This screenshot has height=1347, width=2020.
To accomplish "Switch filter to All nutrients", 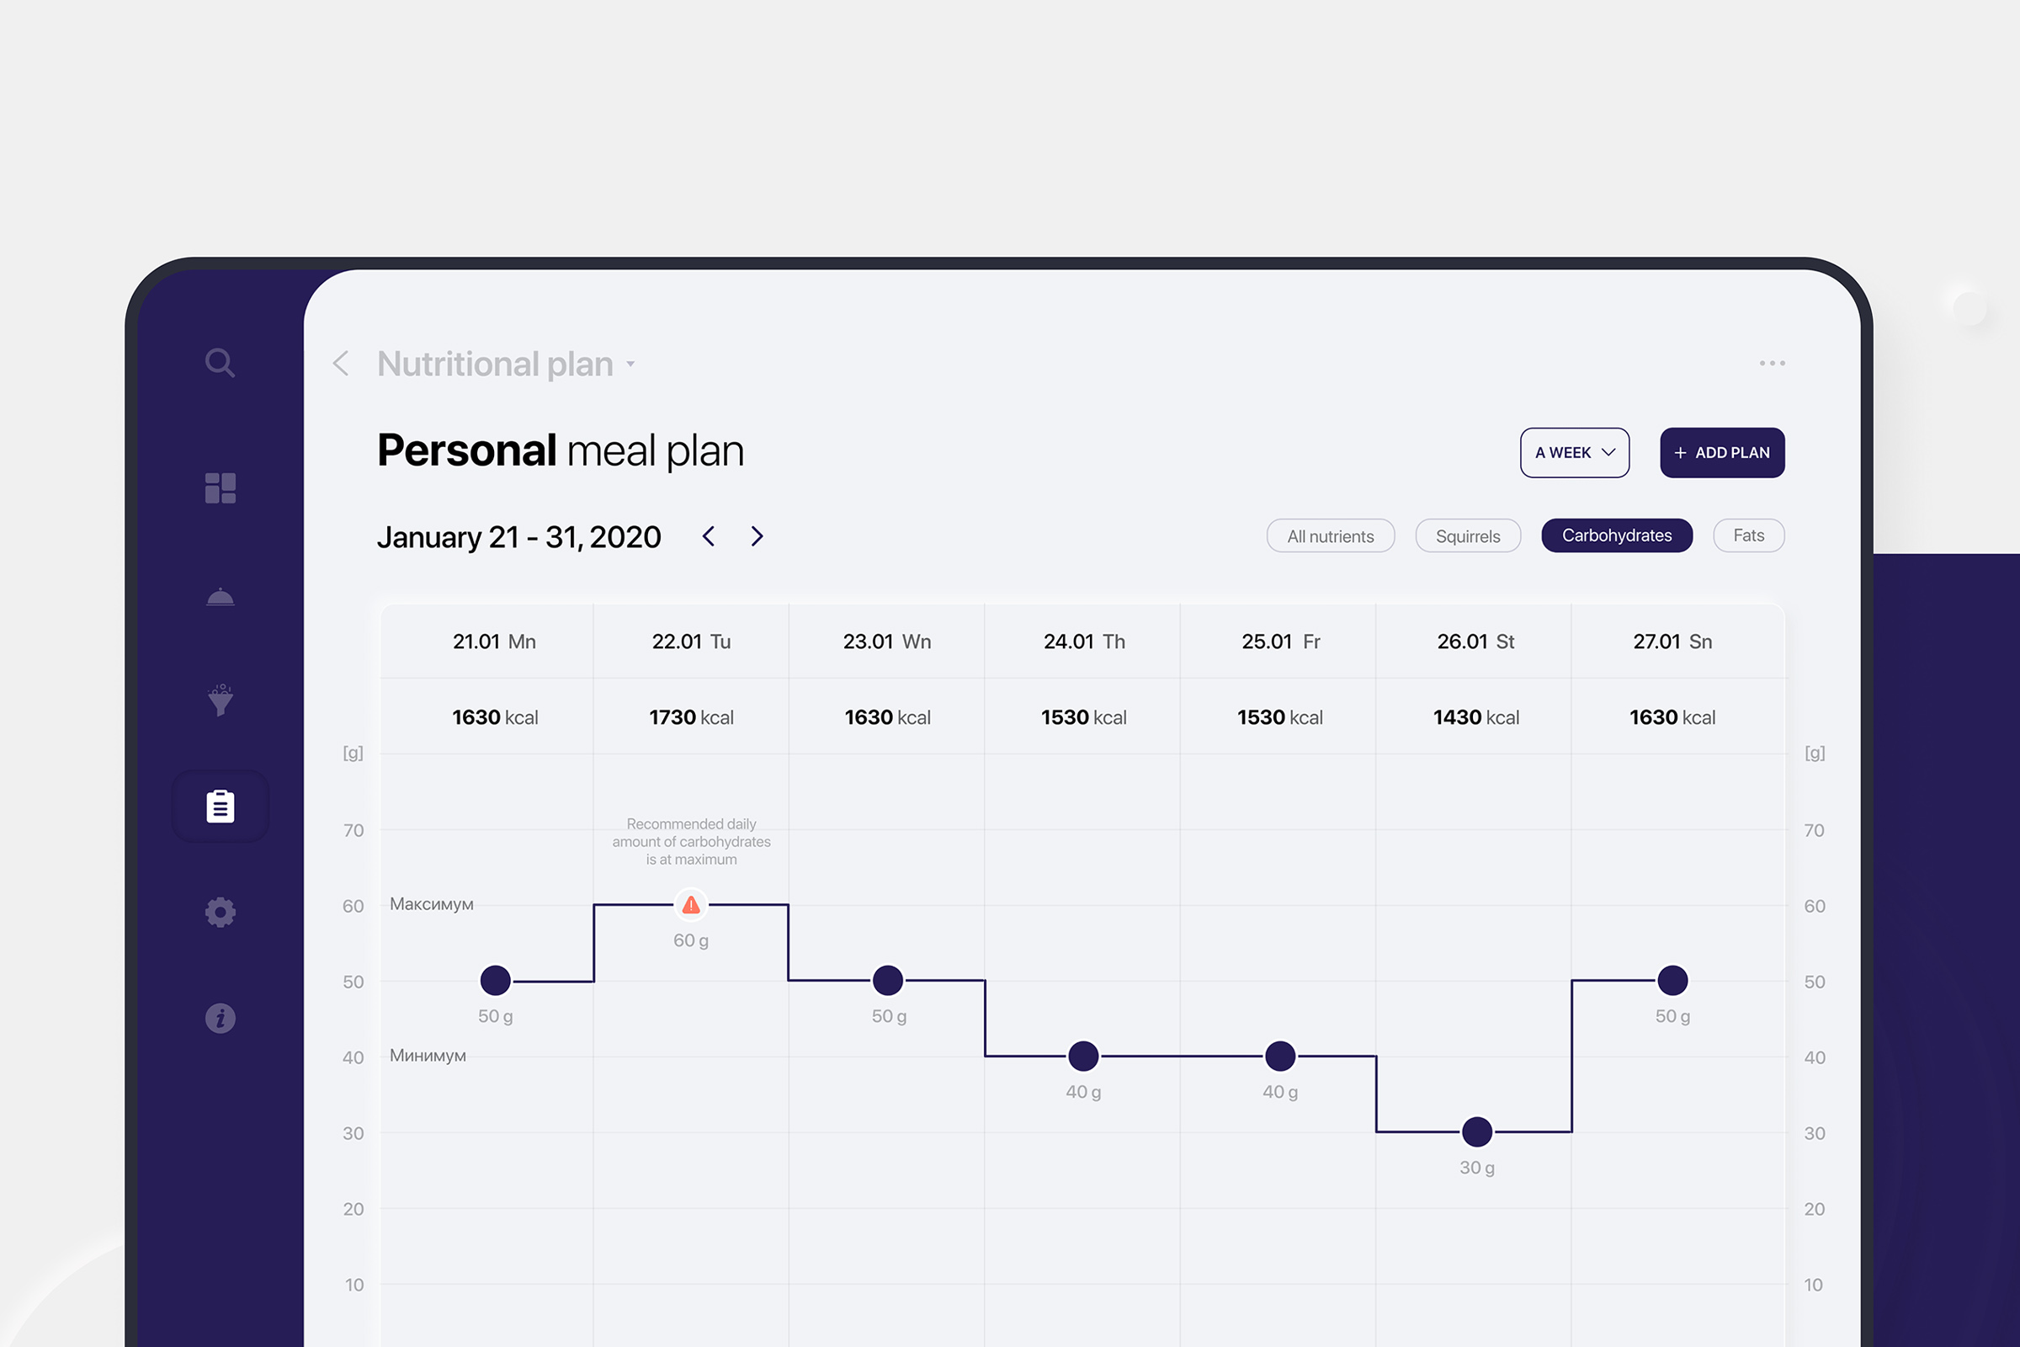I will pos(1331,536).
